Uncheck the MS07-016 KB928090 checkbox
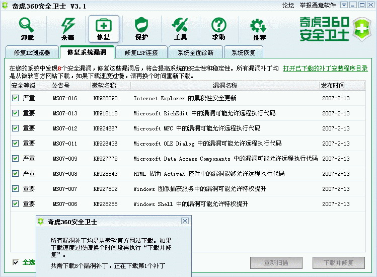The image size is (377, 277). (16, 98)
